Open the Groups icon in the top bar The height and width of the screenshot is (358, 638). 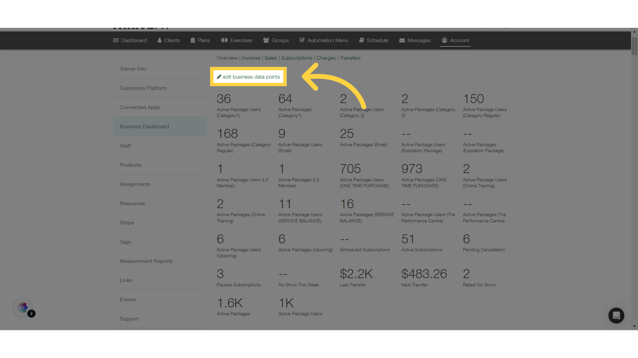pyautogui.click(x=265, y=40)
